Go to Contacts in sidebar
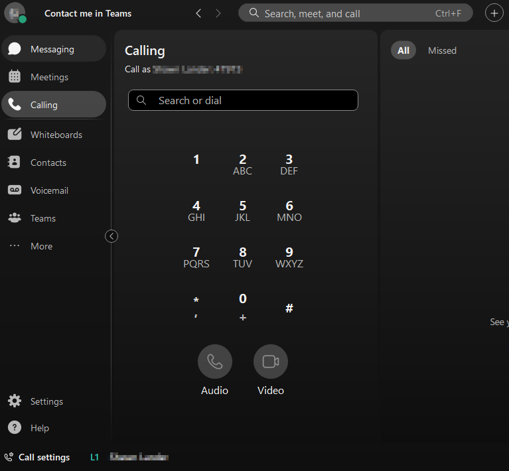Screen dimensions: 509x471 coord(48,163)
